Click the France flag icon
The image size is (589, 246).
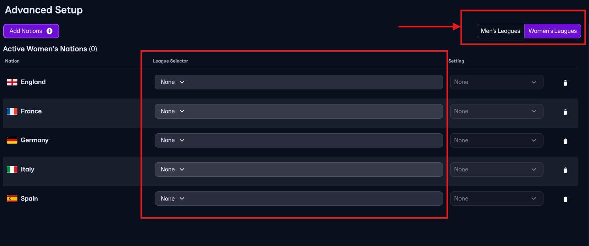12,112
